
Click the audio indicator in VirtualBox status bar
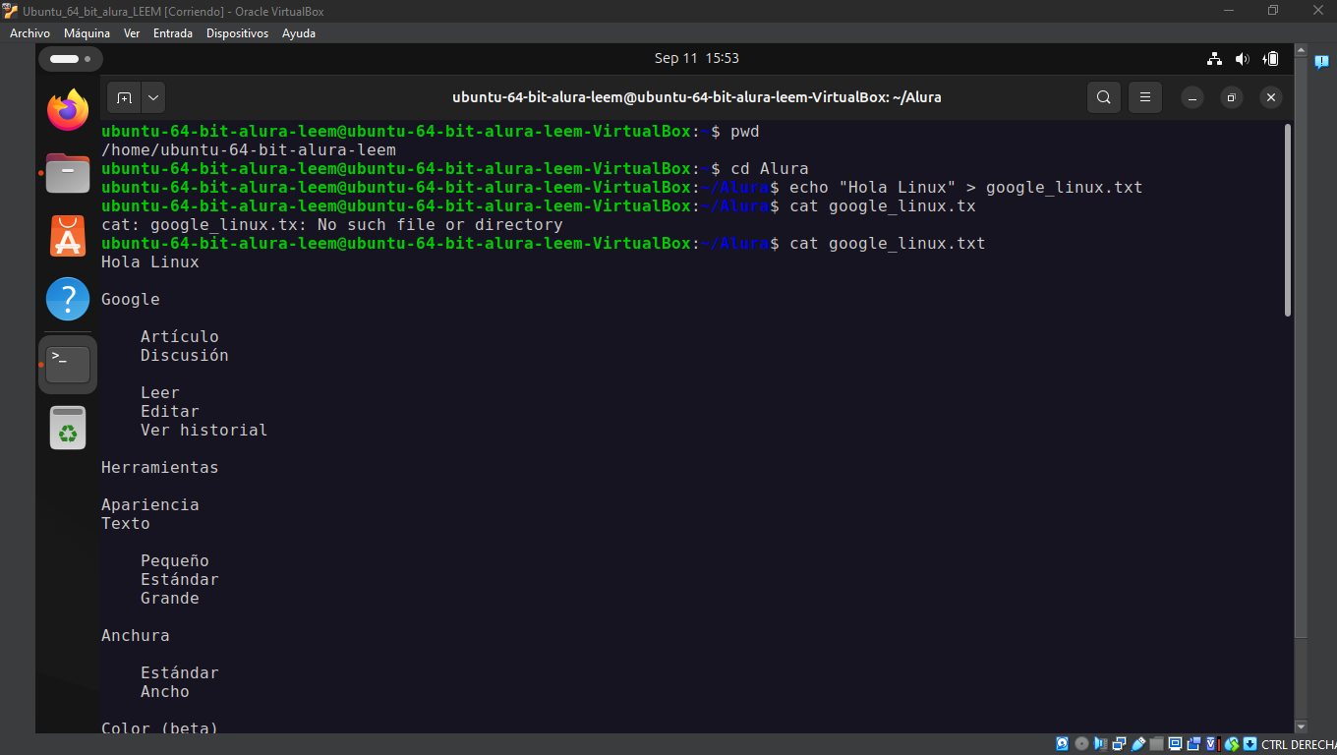[1101, 744]
